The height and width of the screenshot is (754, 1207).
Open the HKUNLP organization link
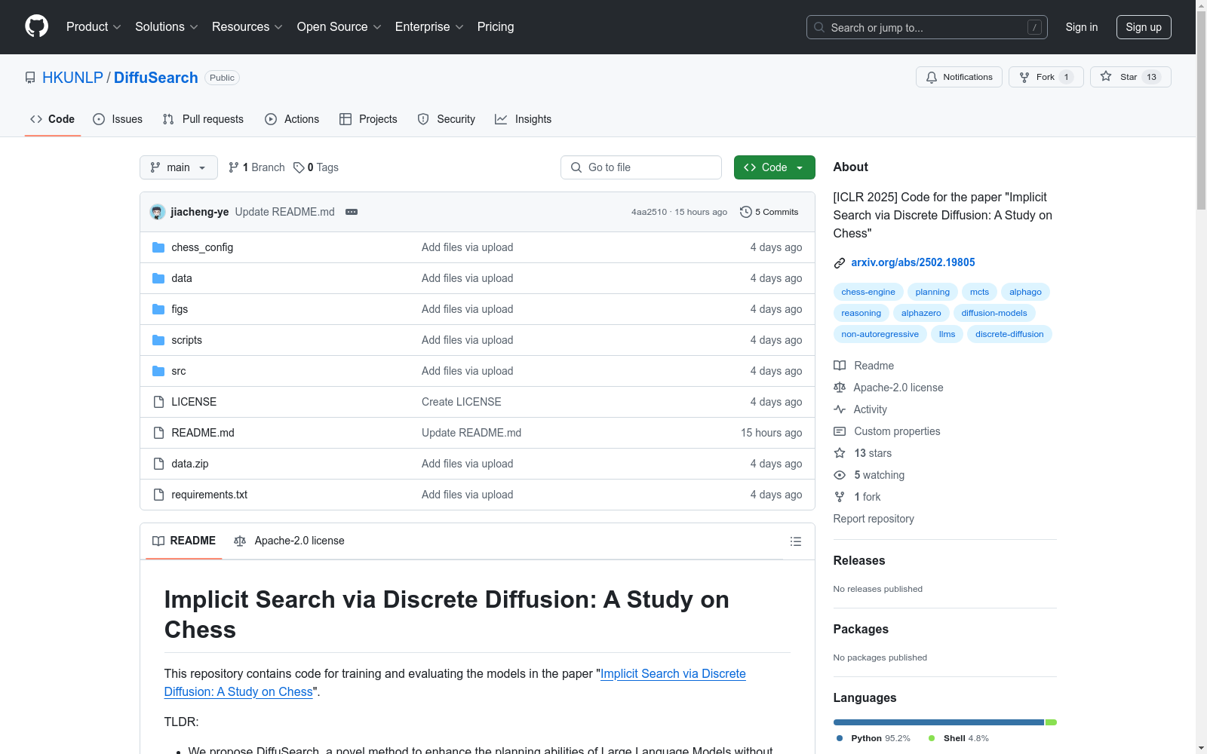pos(72,78)
